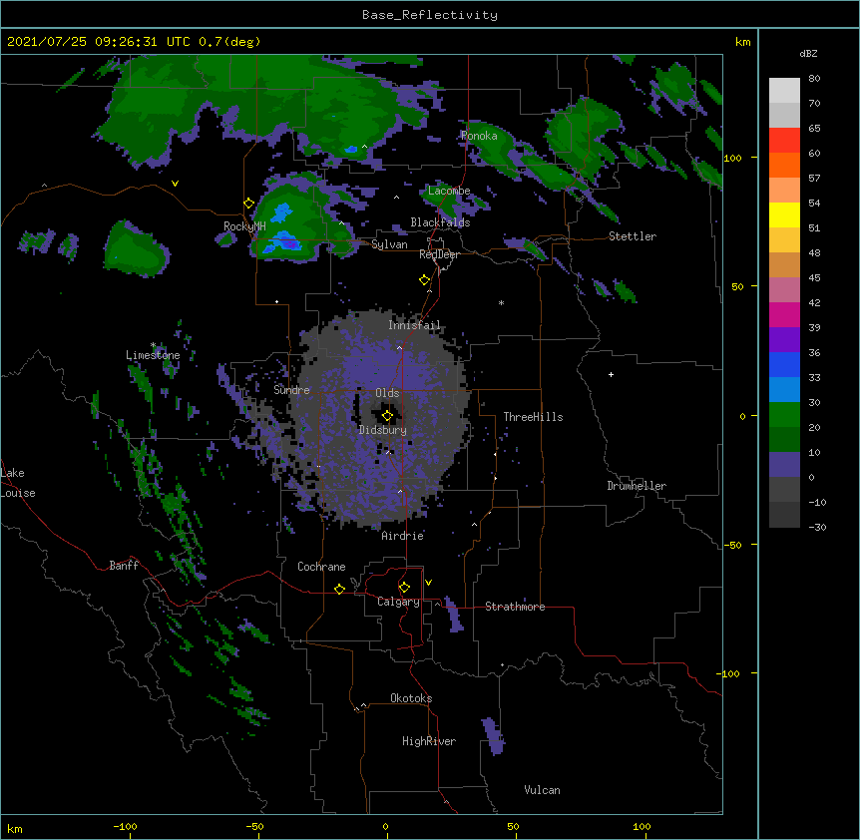
Task: Pick the 51–54 dBZ yellow swatch
Action: tap(784, 214)
